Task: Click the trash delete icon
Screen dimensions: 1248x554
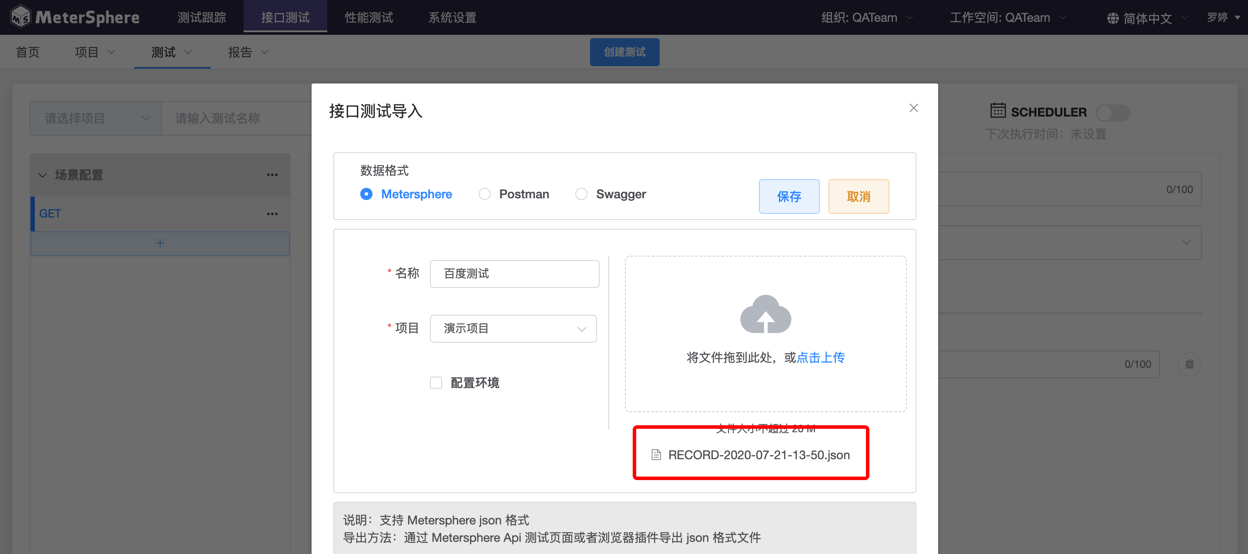Action: [1189, 364]
